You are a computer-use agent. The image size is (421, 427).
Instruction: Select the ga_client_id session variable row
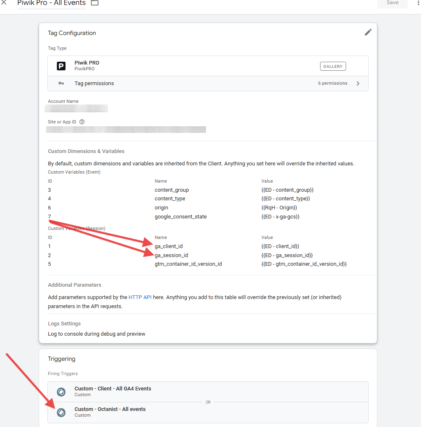tap(169, 246)
